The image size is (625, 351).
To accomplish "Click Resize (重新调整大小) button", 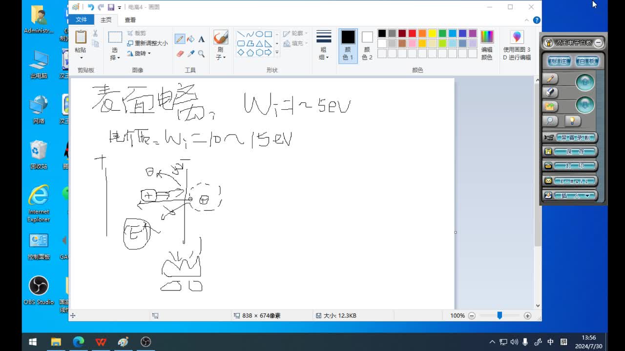I will [x=147, y=43].
